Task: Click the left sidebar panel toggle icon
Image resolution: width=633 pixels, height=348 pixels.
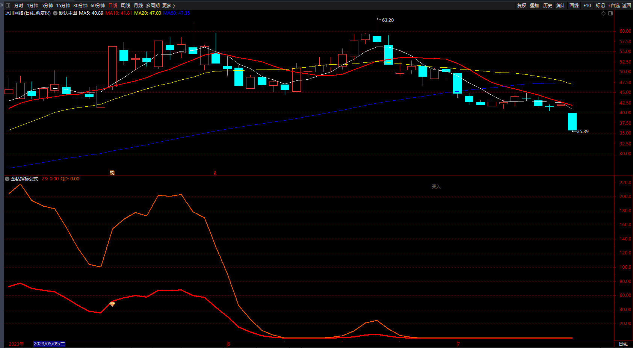Action: click(8, 5)
